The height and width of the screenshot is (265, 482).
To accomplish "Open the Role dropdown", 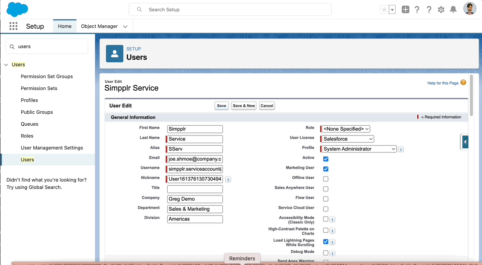I will 346,129.
